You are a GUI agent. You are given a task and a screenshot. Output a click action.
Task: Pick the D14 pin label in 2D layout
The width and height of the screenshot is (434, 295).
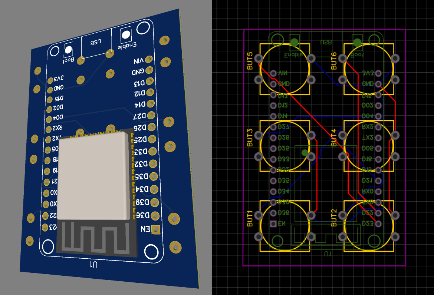(283, 116)
